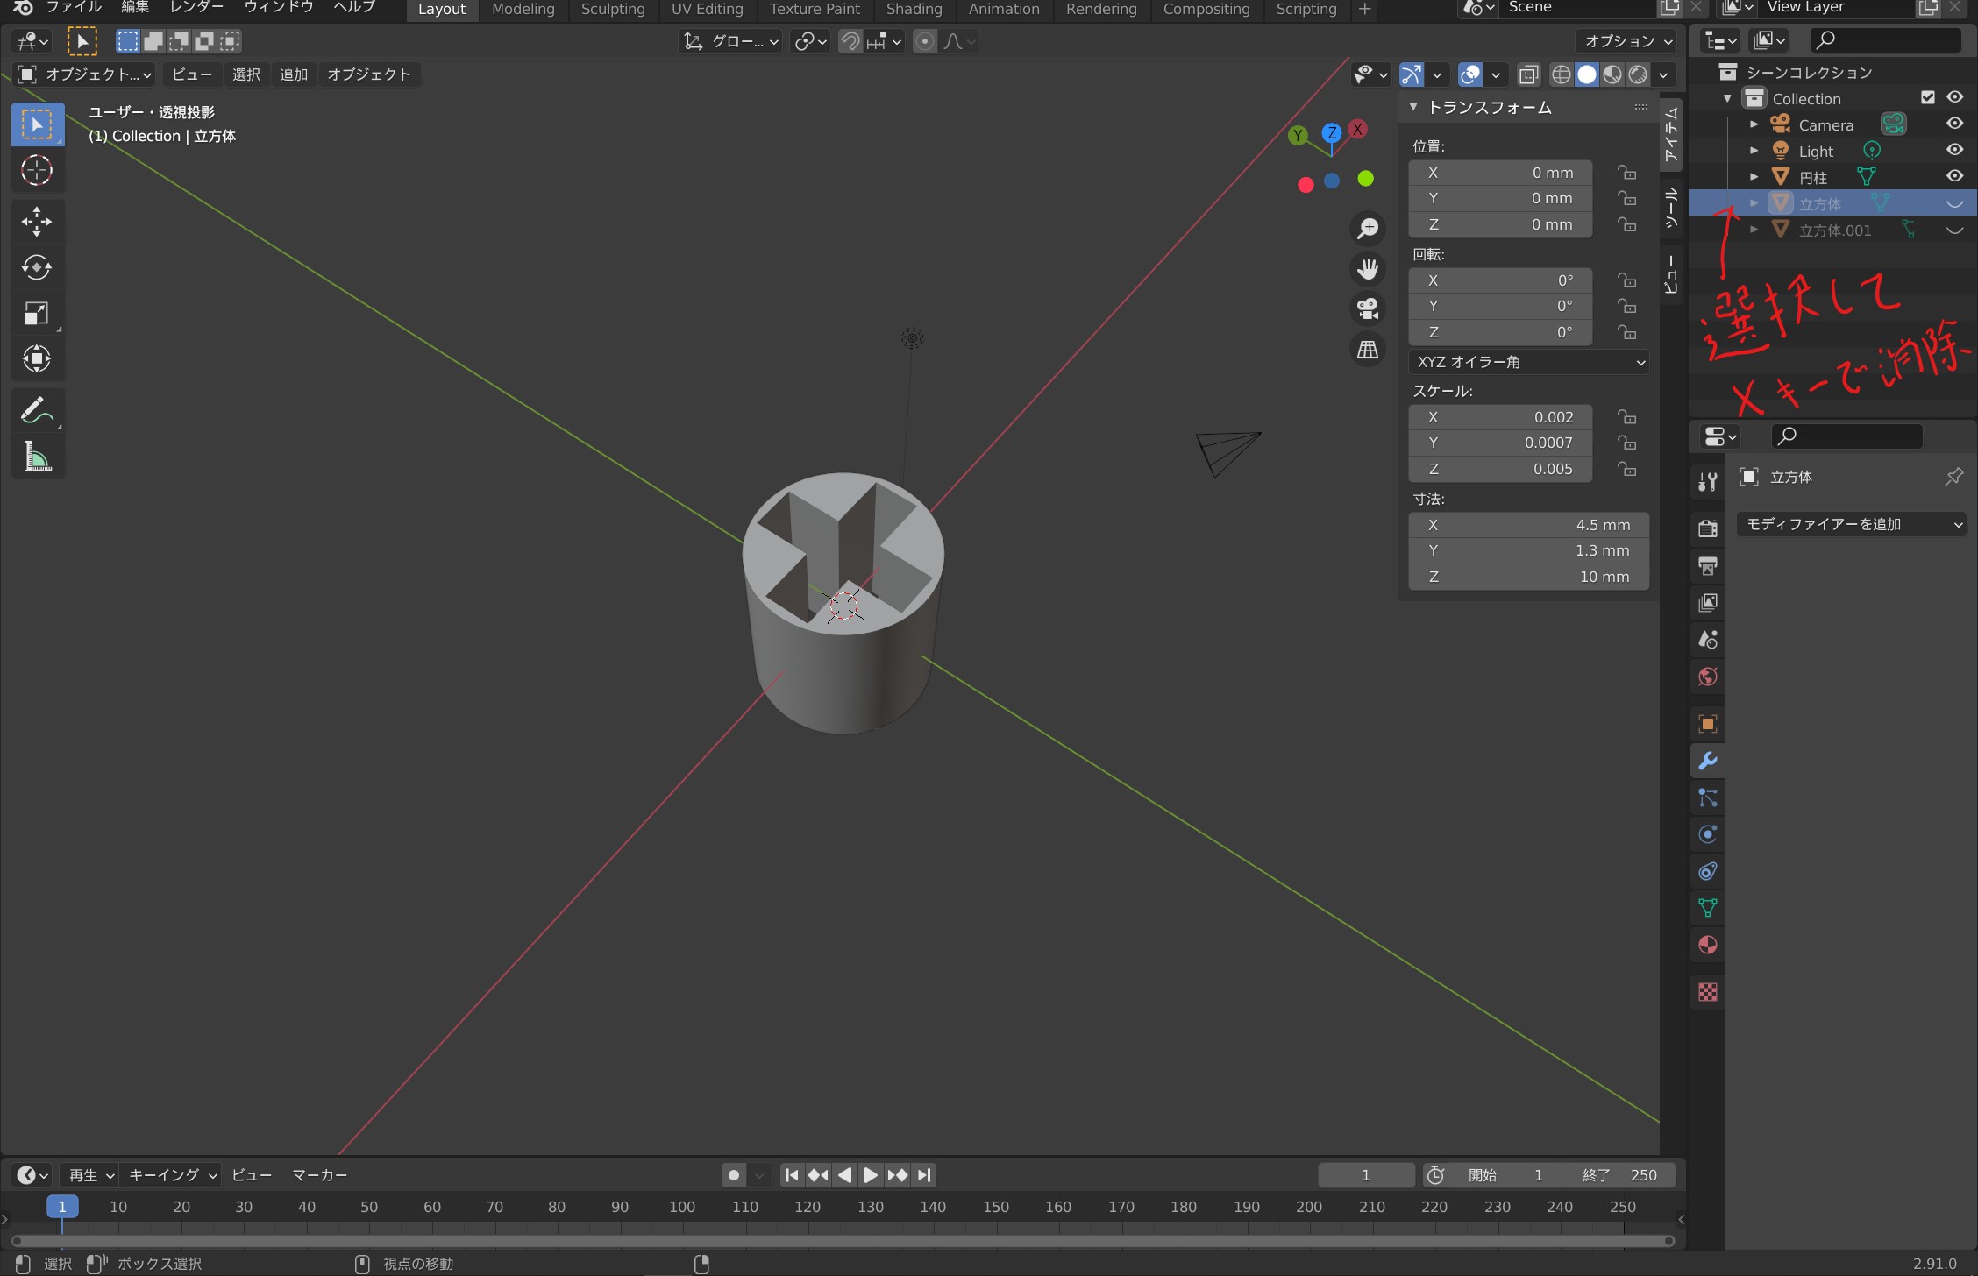The width and height of the screenshot is (1978, 1276).
Task: Select the Rotate tool
Action: pos(37,267)
